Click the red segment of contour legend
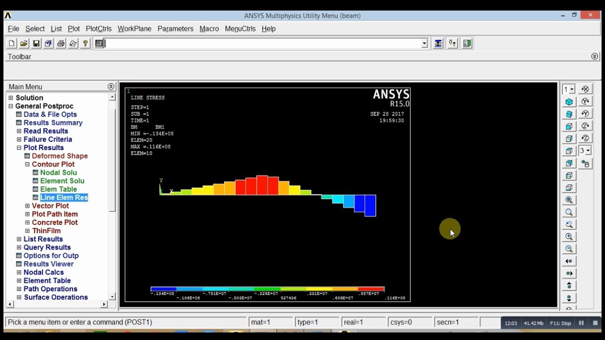Image resolution: width=605 pixels, height=340 pixels. point(371,289)
